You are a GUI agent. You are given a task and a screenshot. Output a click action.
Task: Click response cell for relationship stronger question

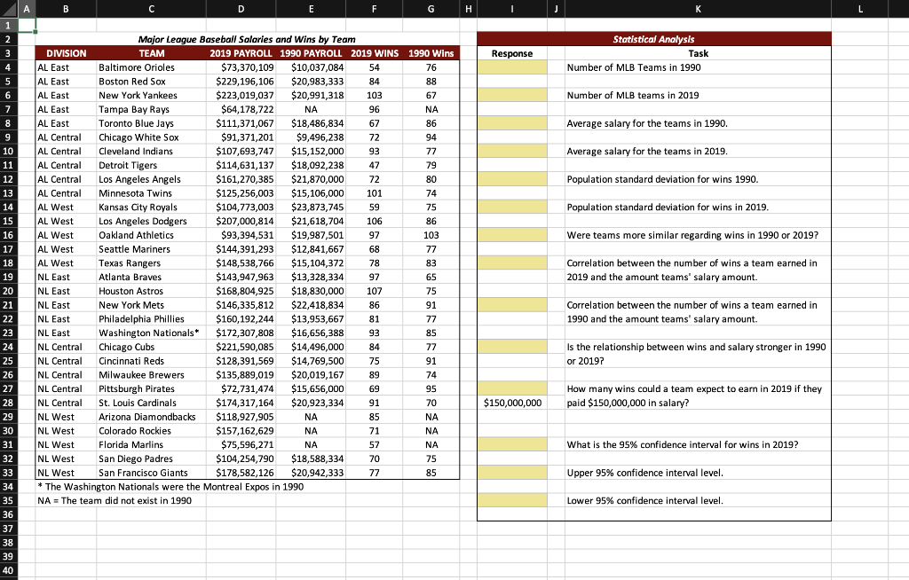click(512, 347)
